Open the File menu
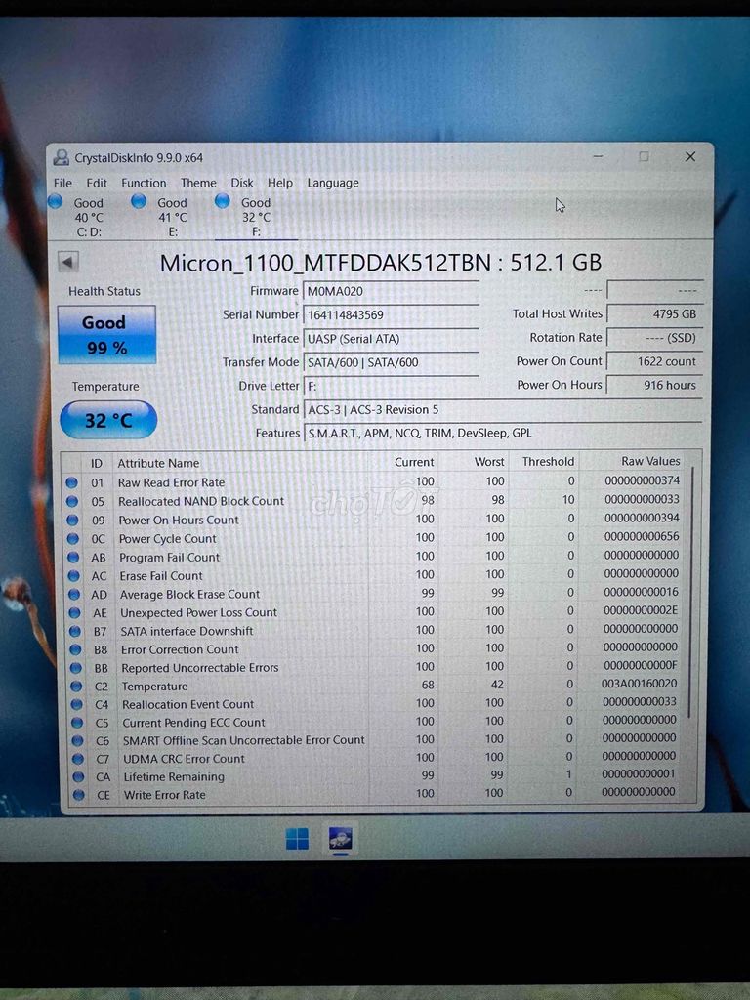Viewport: 750px width, 1000px height. click(62, 183)
